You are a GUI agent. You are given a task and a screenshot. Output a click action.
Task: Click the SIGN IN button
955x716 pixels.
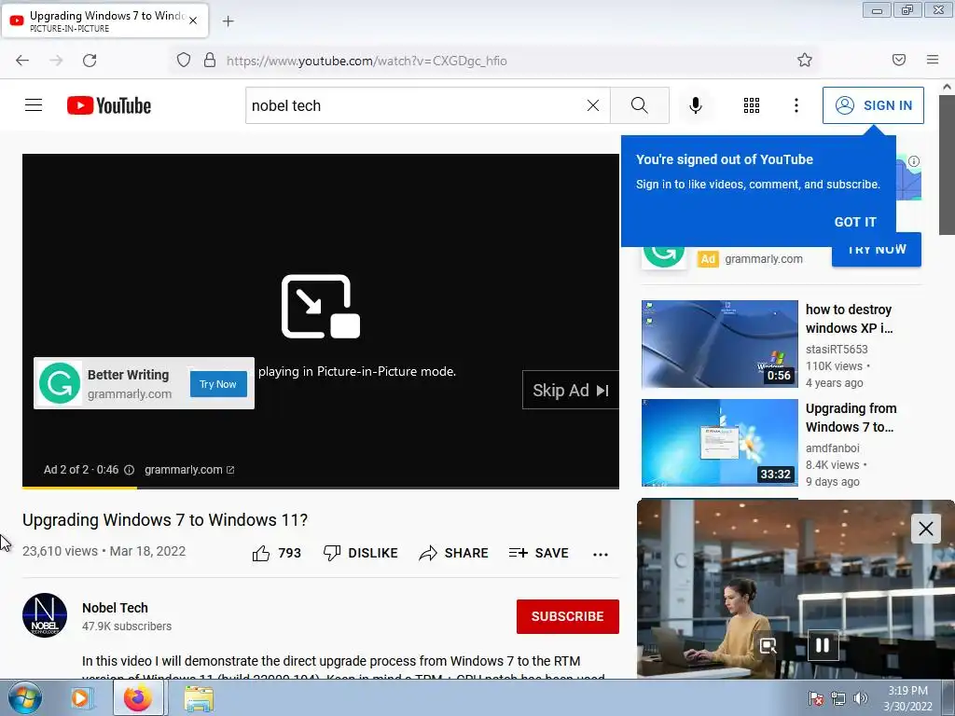(x=873, y=105)
